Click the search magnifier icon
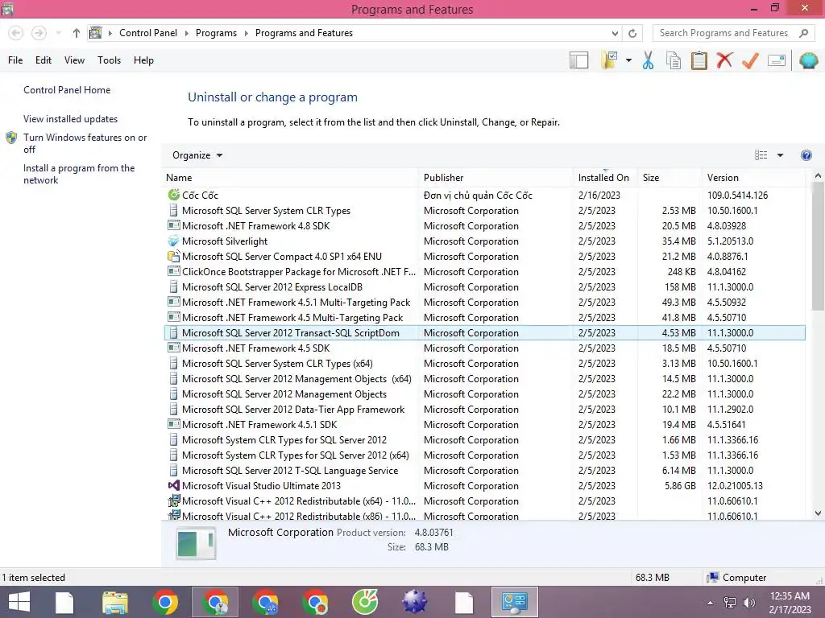 click(x=803, y=33)
